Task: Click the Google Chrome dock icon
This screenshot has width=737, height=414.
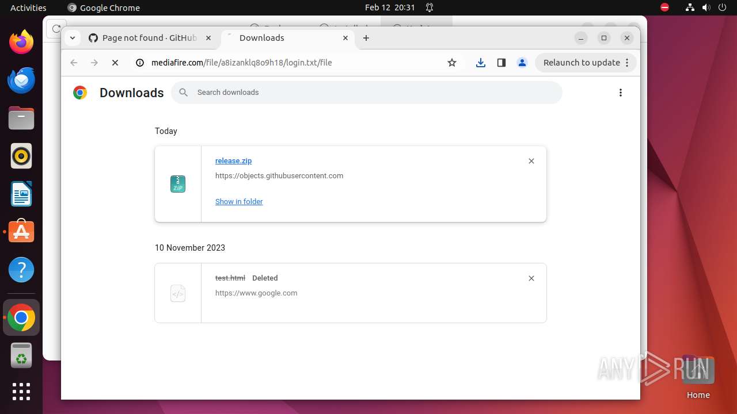Action: (x=21, y=317)
